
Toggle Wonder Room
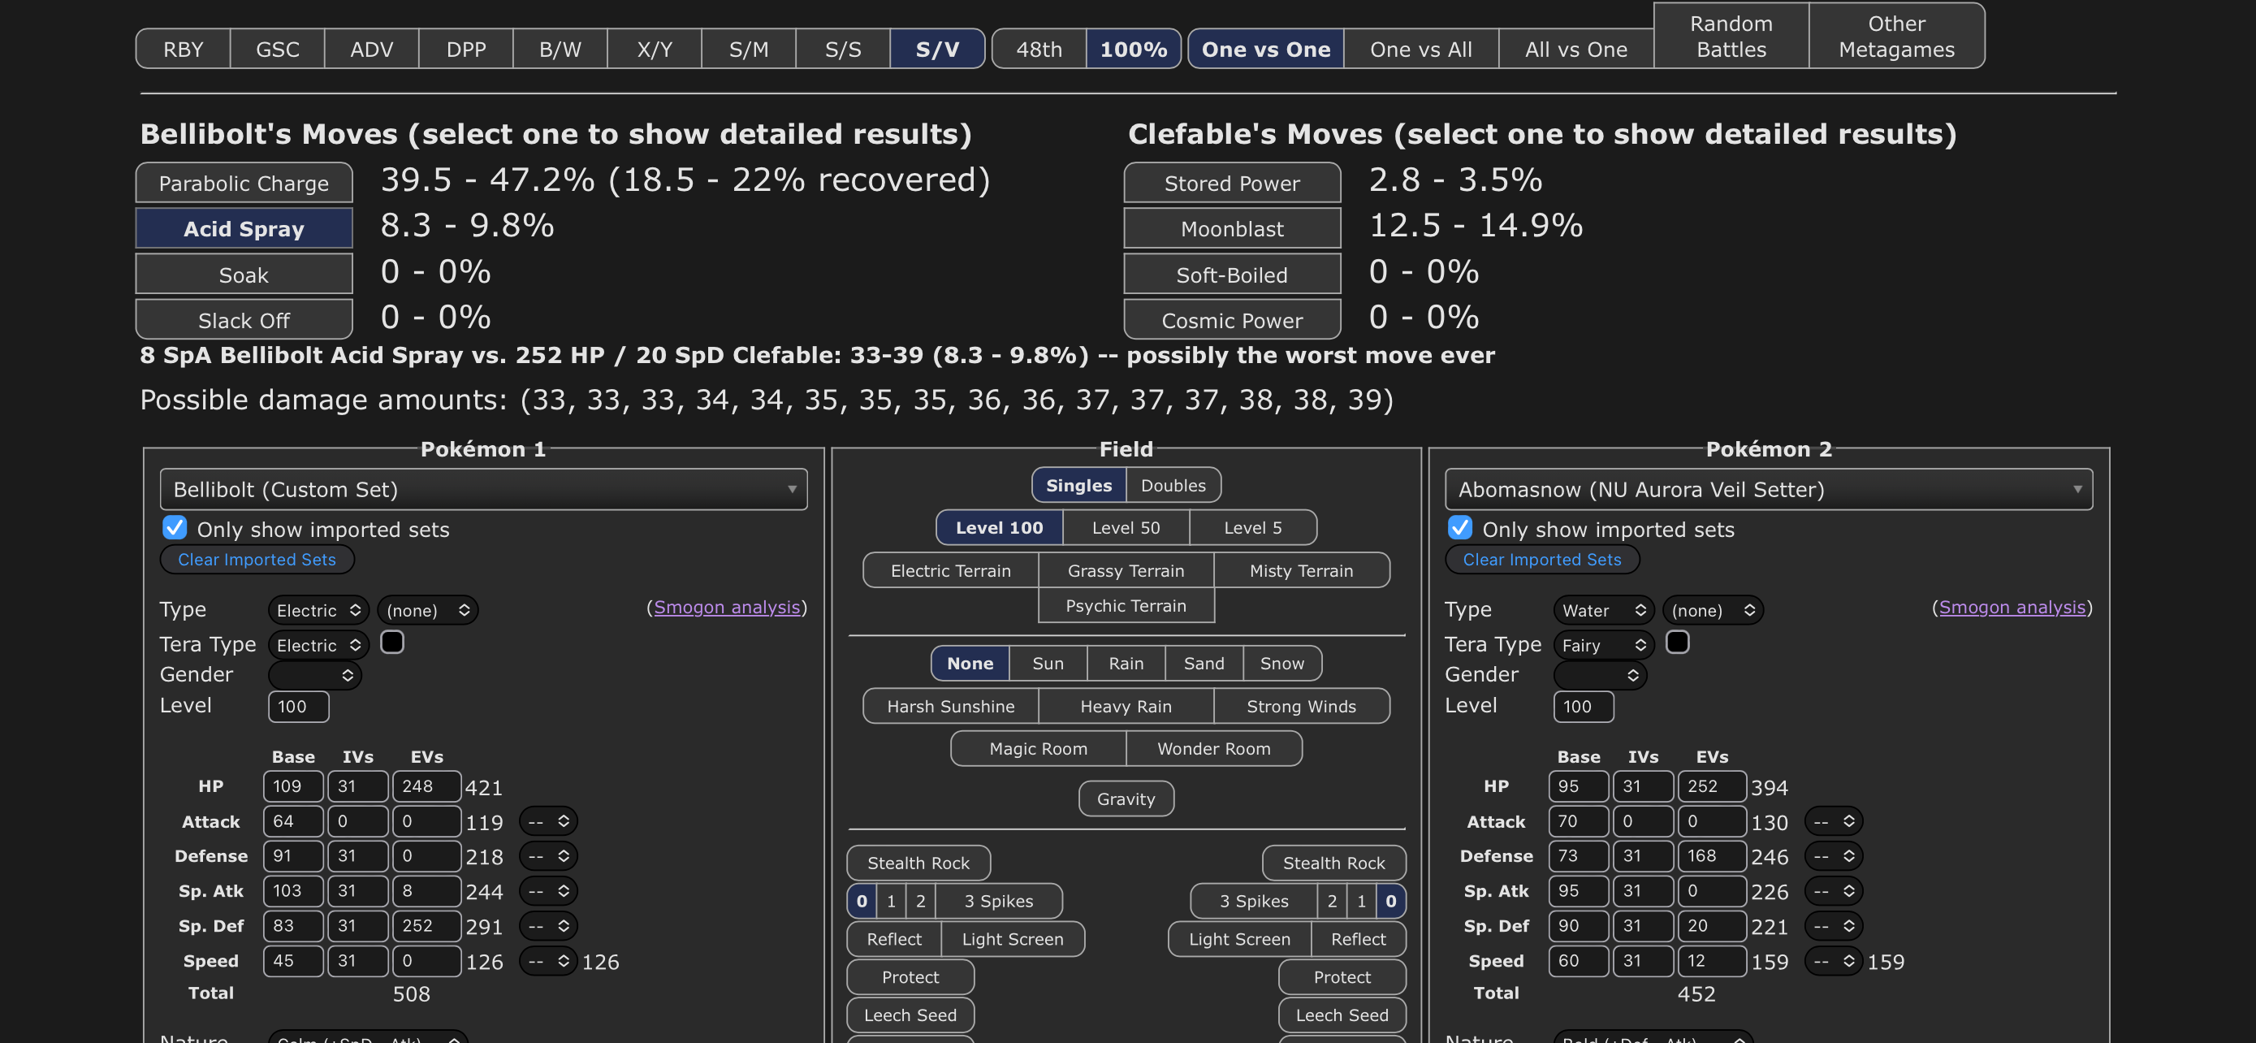click(x=1213, y=748)
